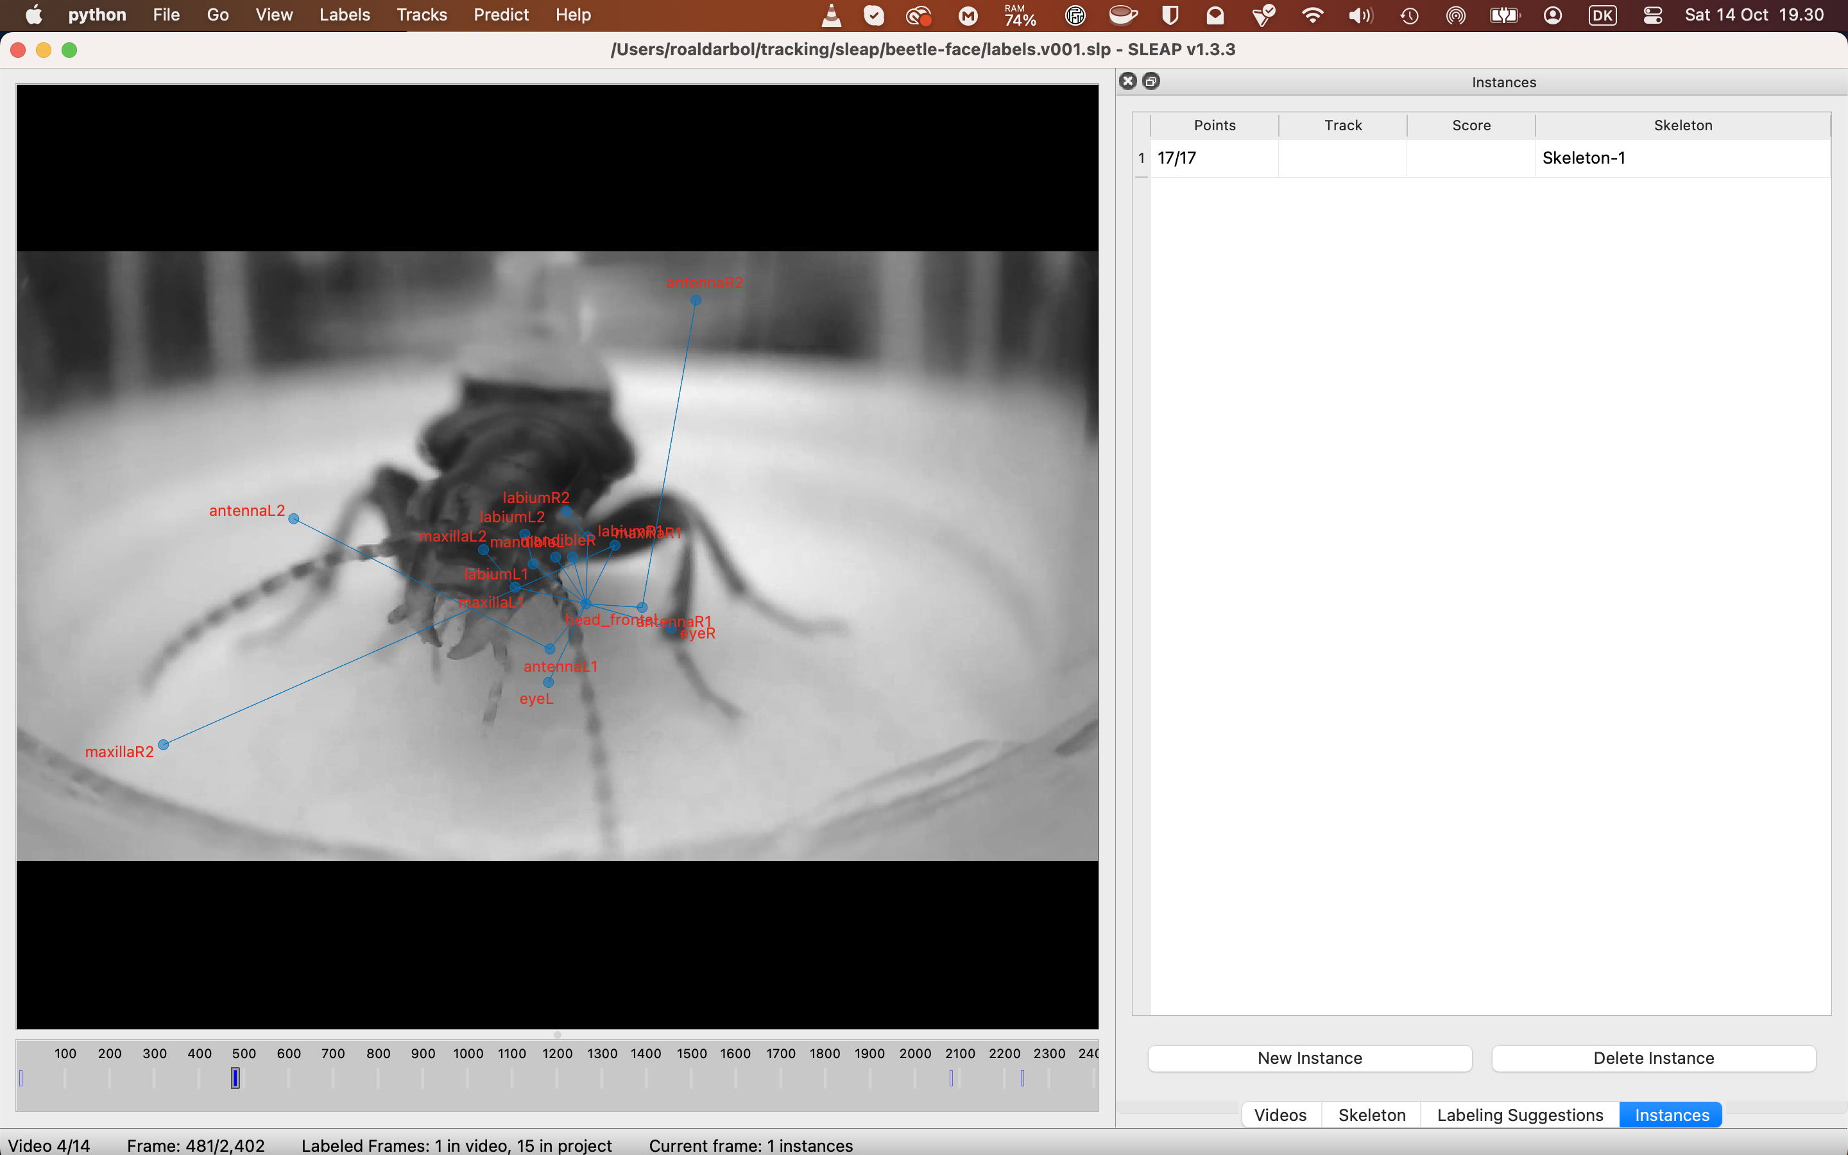Sort by the Skeleton column header

(1683, 125)
